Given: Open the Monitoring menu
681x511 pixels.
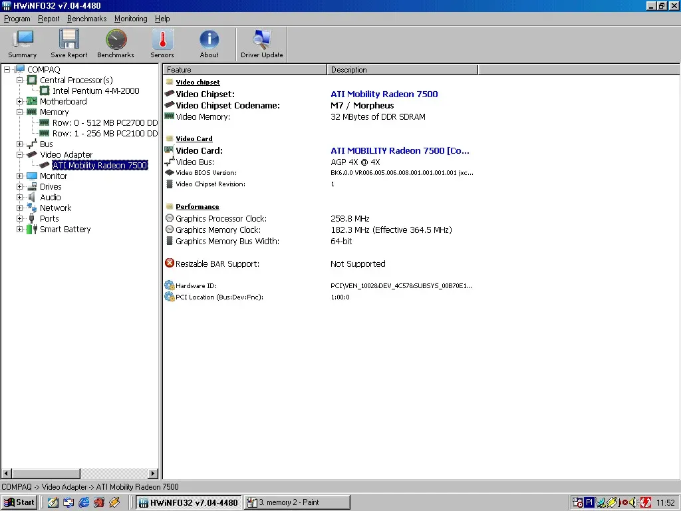Looking at the screenshot, I should [x=131, y=19].
